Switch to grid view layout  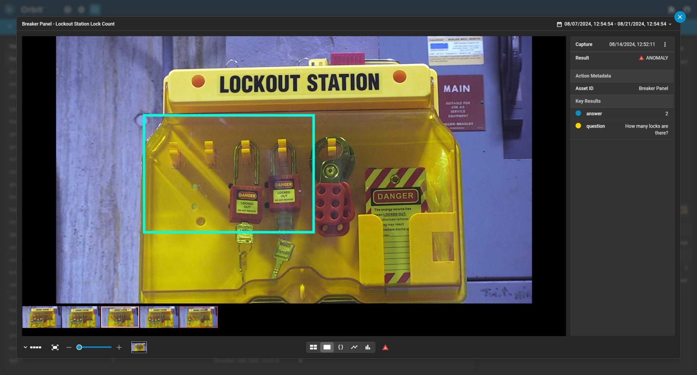click(313, 347)
